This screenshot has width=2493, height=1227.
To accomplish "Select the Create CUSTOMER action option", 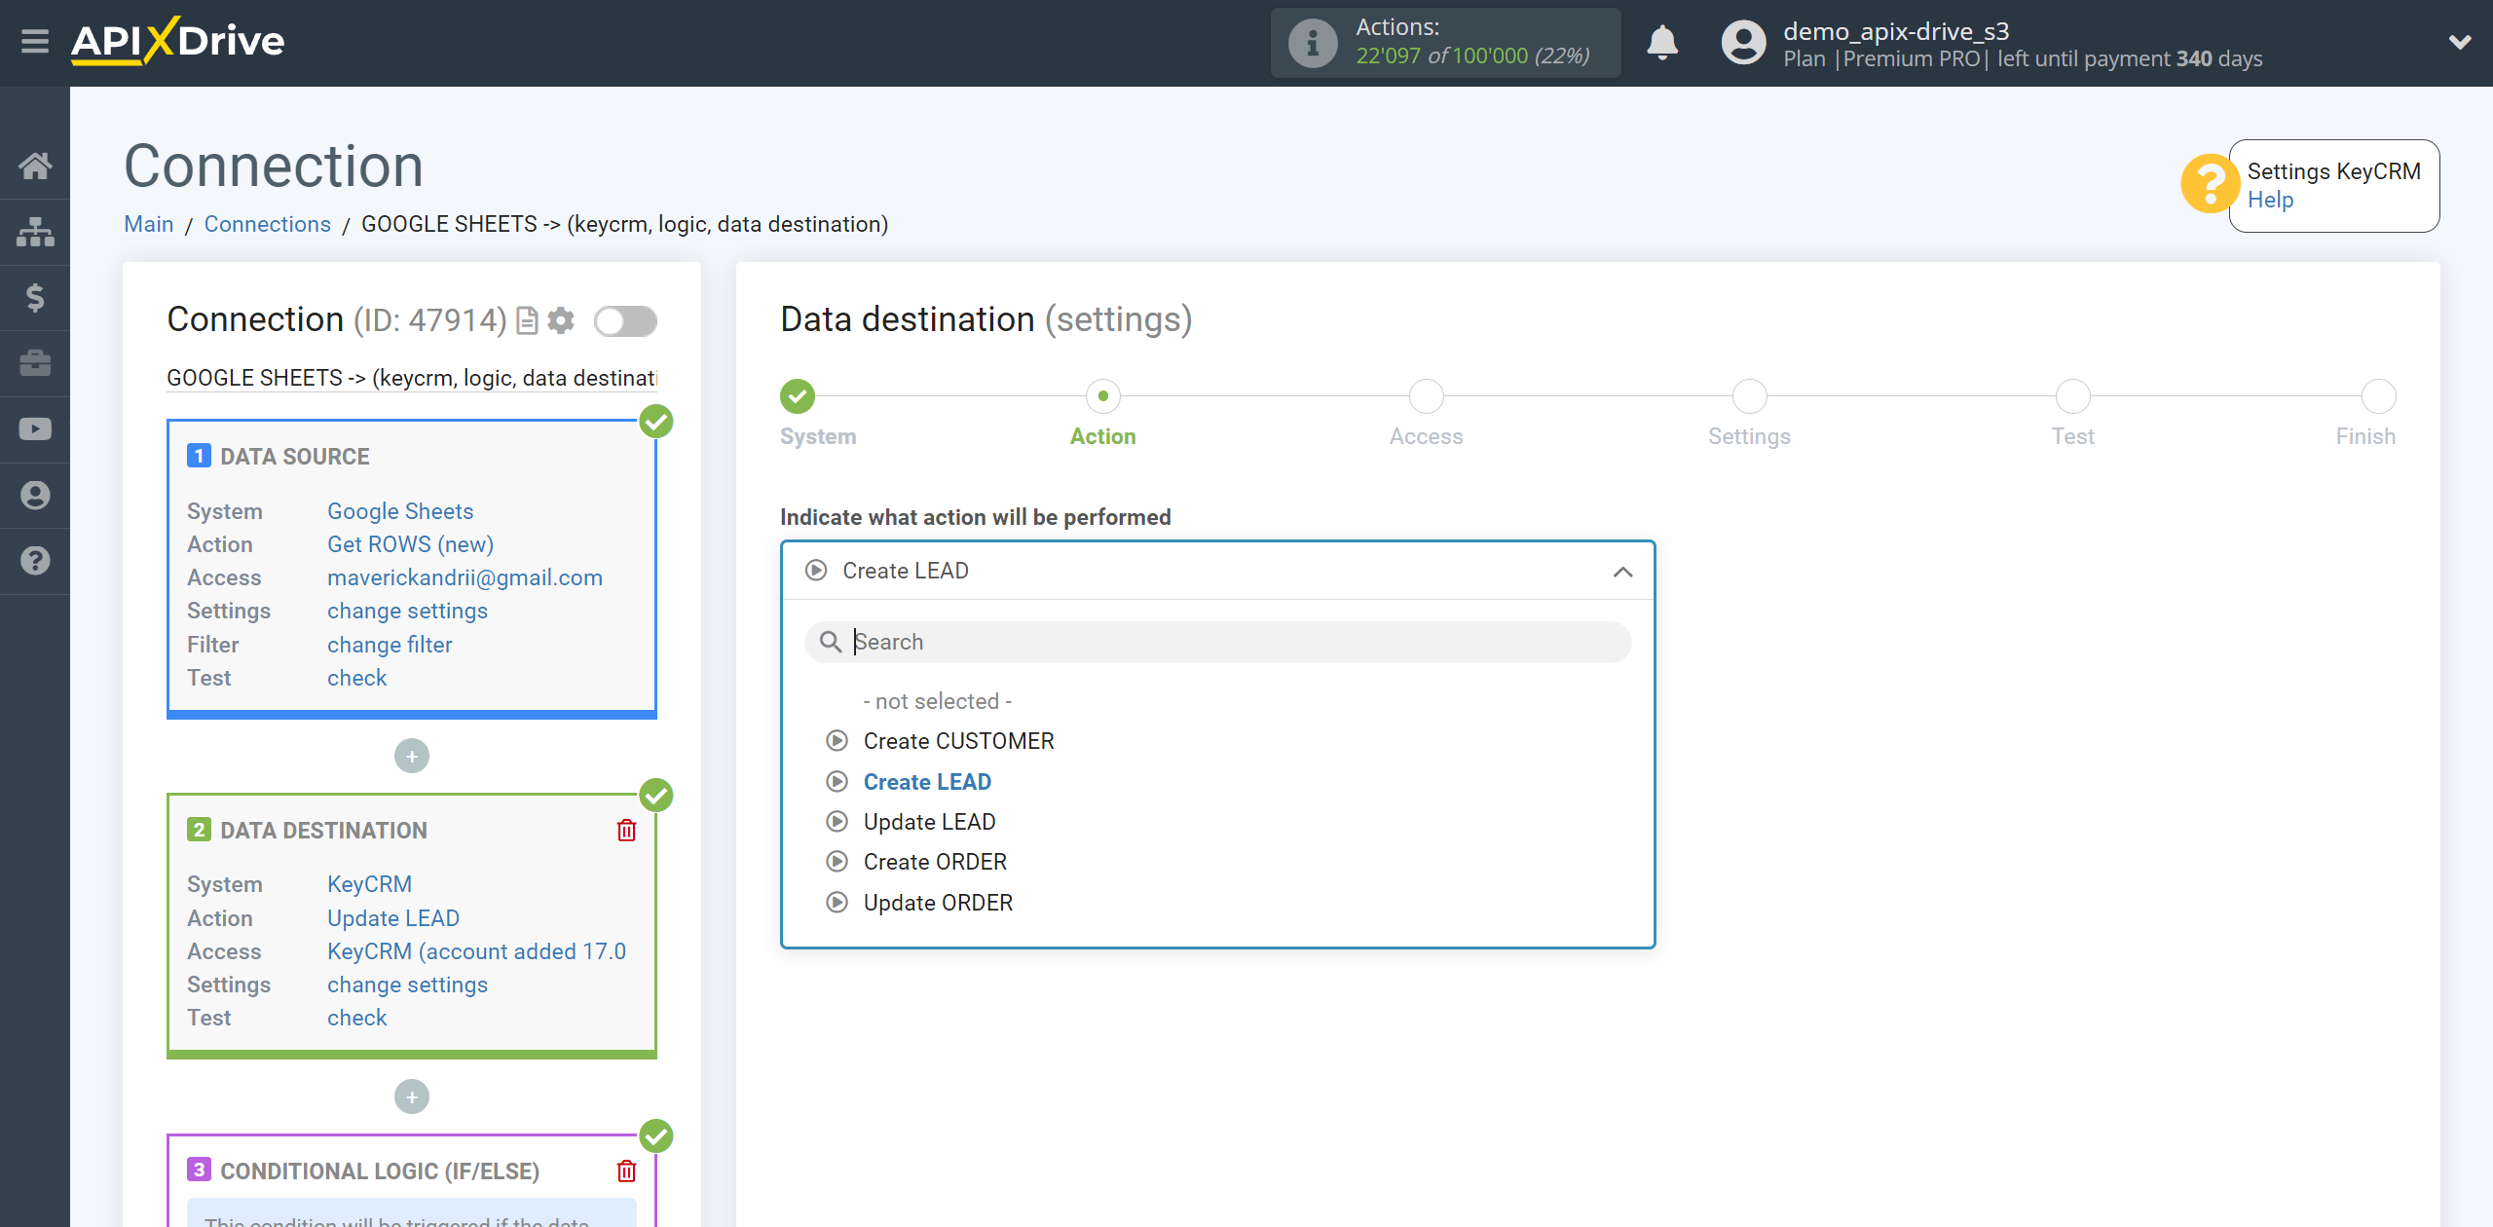I will tap(960, 741).
